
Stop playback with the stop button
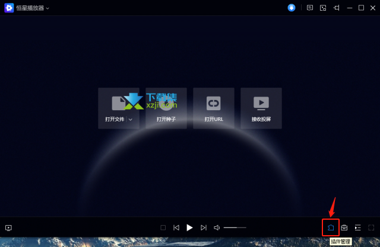pyautogui.click(x=163, y=227)
